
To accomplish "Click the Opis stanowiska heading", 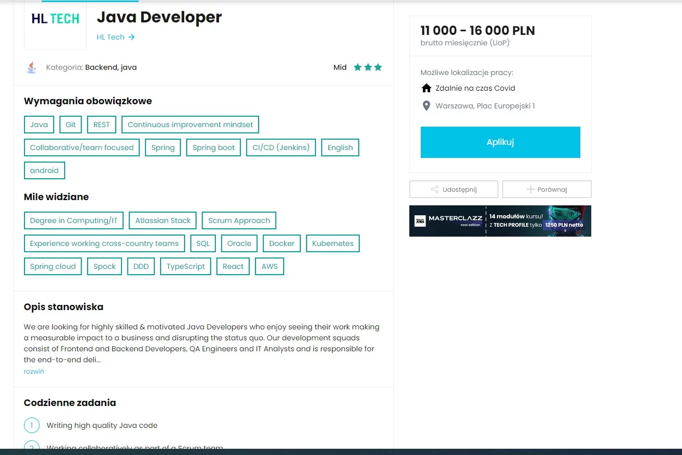I will [64, 307].
